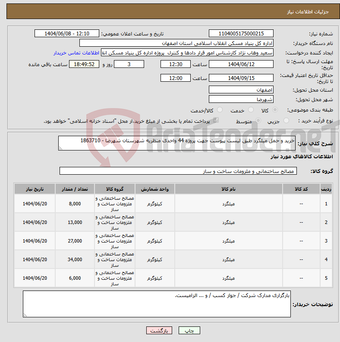The width and height of the screenshot is (340, 342).
Task: Click the delivery city field شهرضا
Action: click(x=241, y=99)
